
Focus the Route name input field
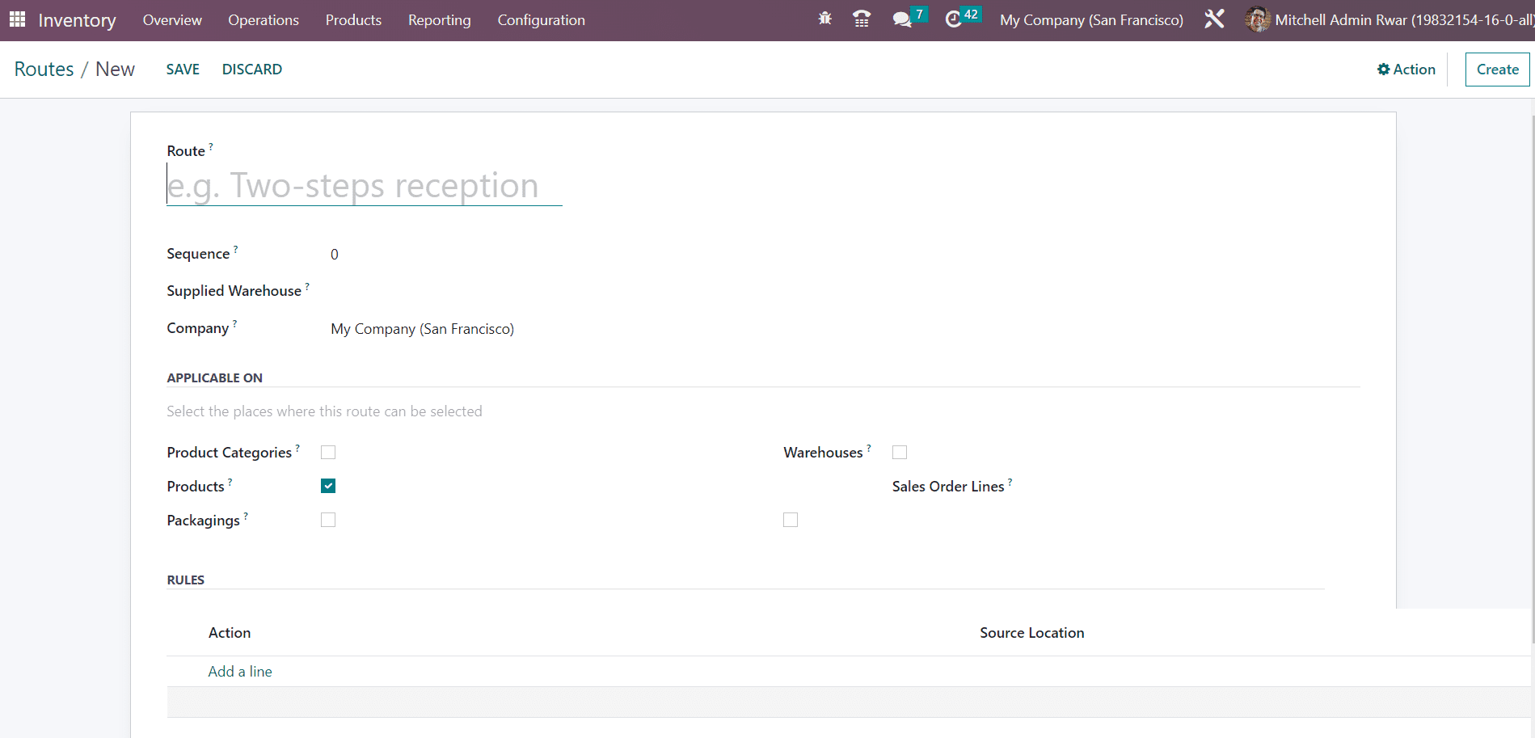click(x=364, y=186)
